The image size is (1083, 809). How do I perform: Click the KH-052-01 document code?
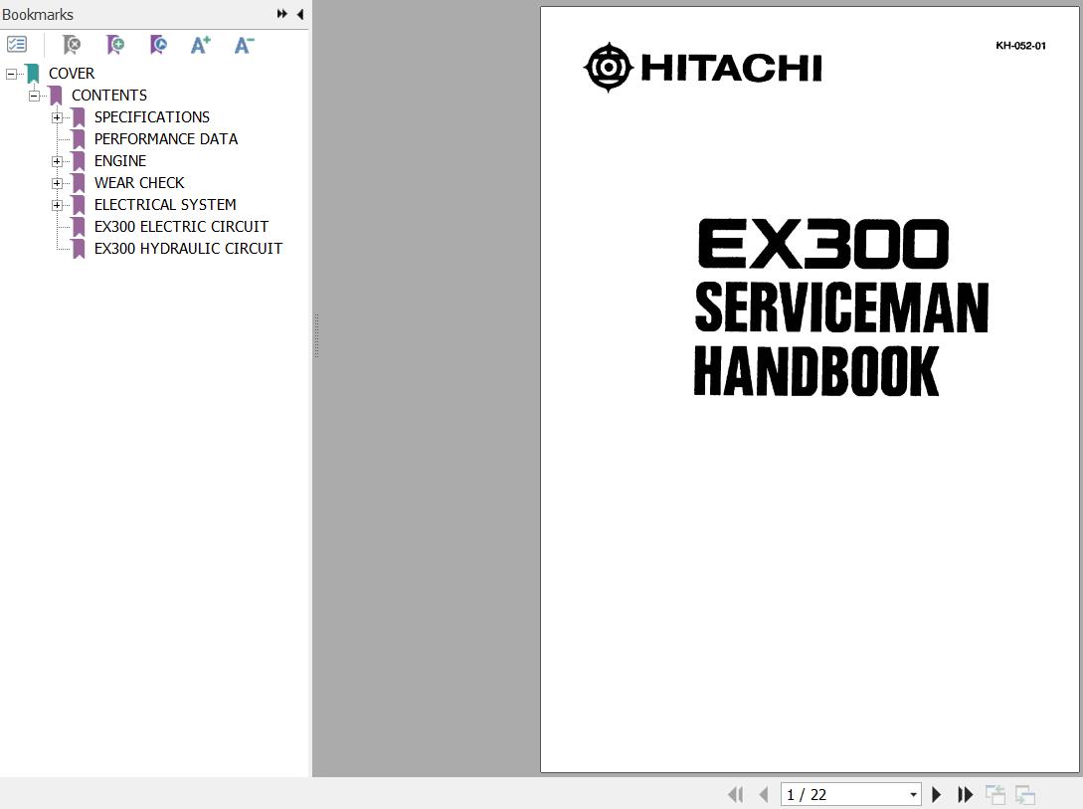pyautogui.click(x=1020, y=46)
